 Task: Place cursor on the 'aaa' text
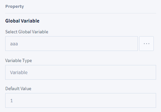(14, 44)
